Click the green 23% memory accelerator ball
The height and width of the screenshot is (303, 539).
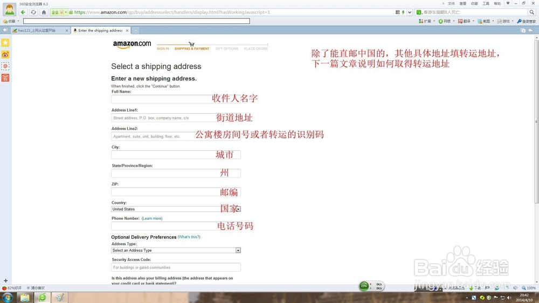364,286
